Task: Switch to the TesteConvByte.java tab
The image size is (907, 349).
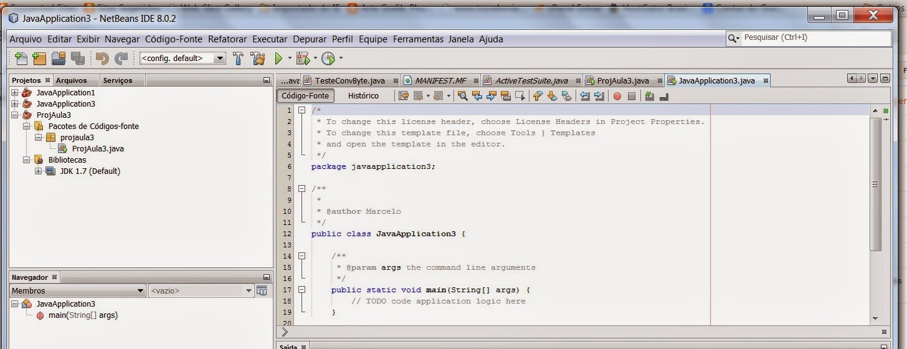Action: tap(350, 80)
